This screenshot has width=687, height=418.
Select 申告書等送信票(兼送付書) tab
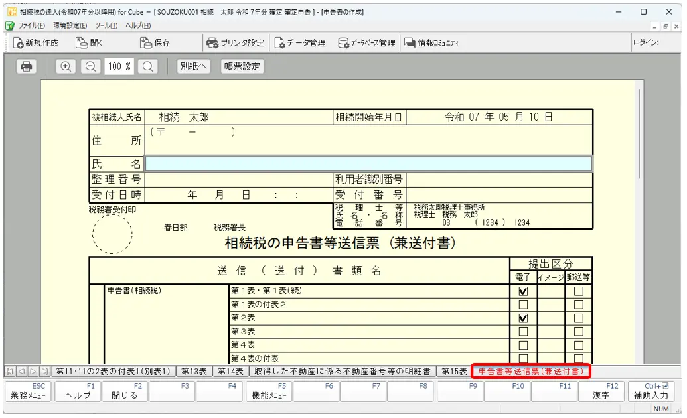coord(531,372)
